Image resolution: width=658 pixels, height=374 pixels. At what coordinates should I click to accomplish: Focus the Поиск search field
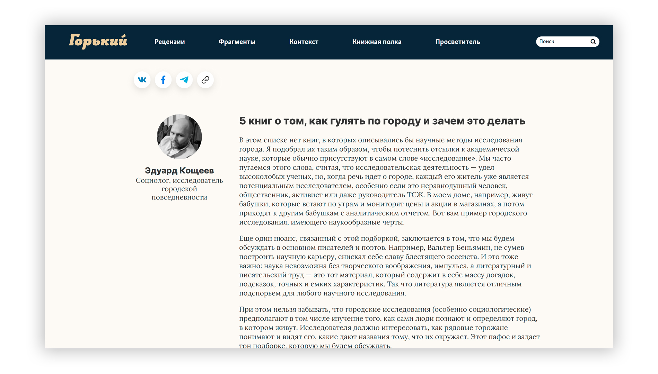click(x=562, y=42)
